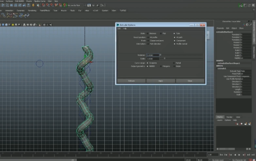Click the green icon at top-right corner
256x161 pixels.
[x=241, y=5]
